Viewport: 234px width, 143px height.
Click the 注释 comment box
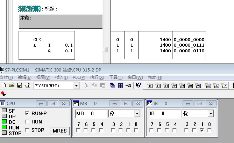point(61,22)
